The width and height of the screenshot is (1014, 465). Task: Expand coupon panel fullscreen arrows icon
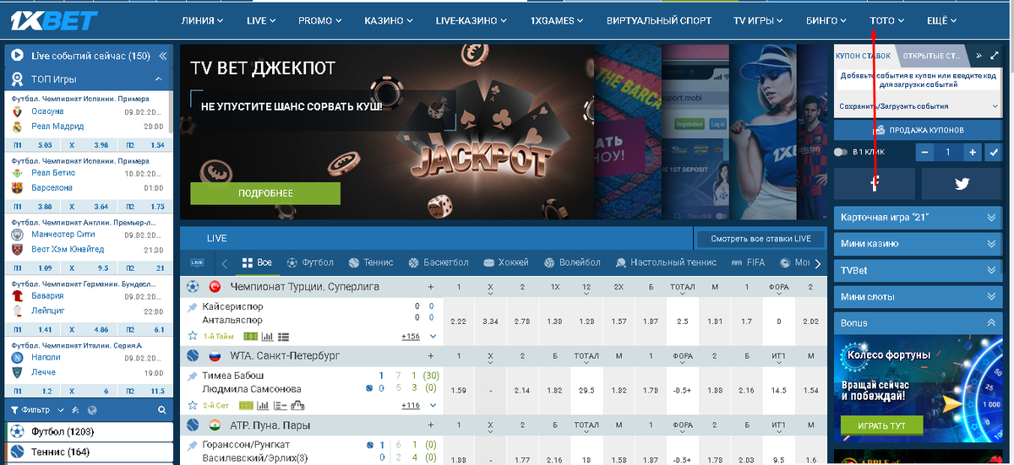point(994,56)
